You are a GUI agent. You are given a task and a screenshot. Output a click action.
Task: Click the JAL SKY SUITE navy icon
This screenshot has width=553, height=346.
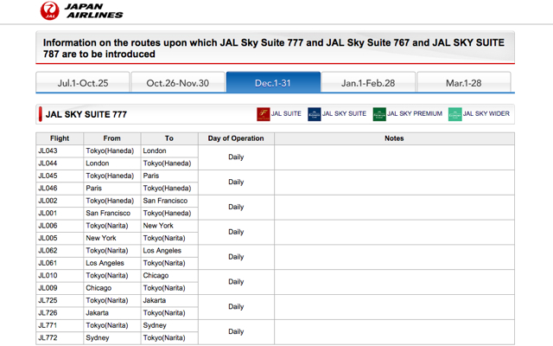coord(315,114)
